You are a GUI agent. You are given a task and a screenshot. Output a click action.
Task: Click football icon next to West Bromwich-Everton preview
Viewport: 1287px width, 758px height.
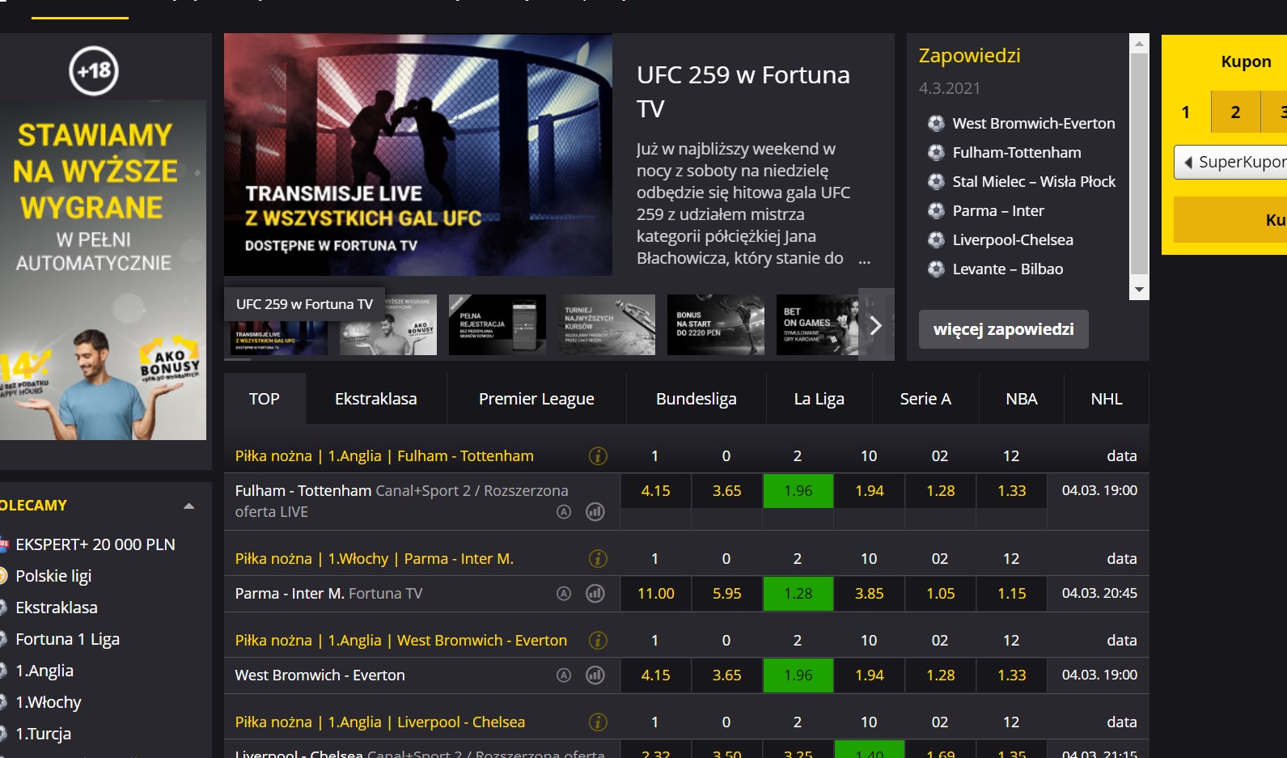(936, 123)
